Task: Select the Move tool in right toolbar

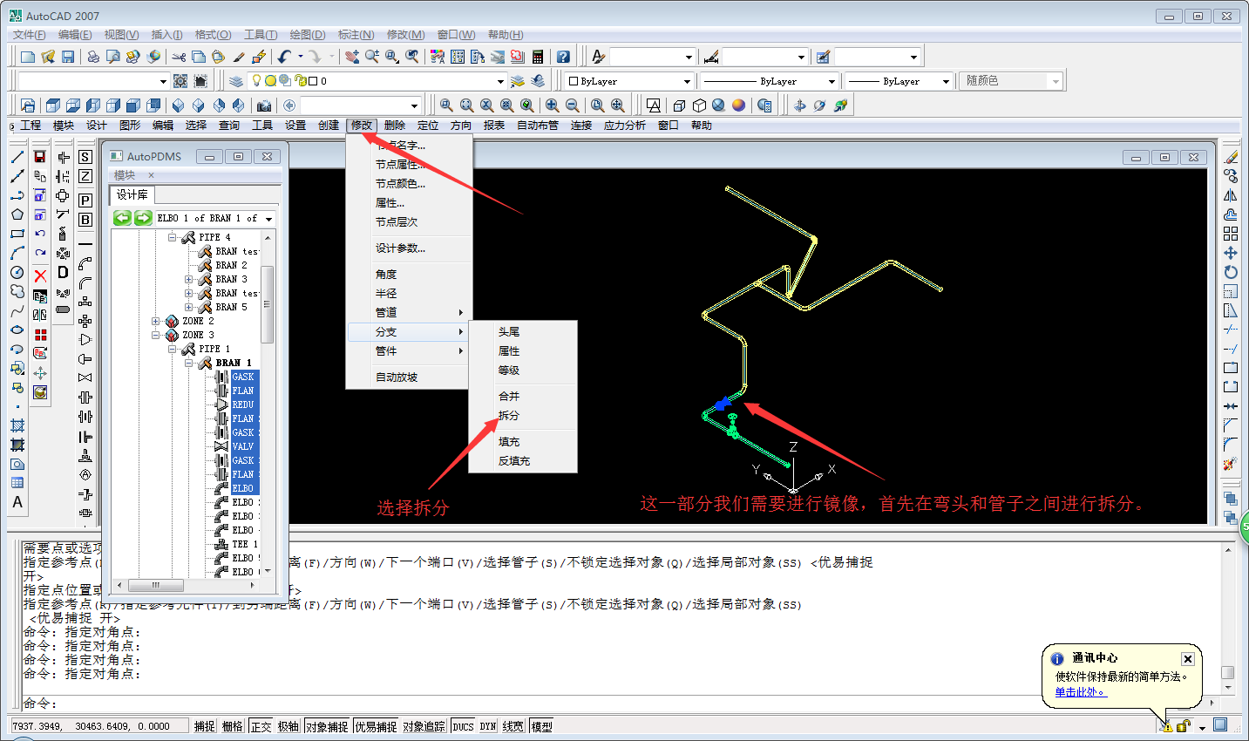Action: 1230,253
